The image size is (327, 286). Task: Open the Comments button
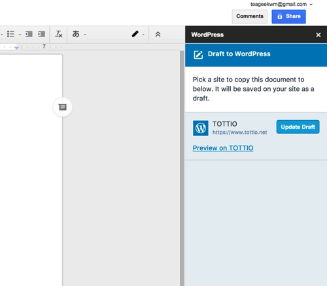[250, 16]
